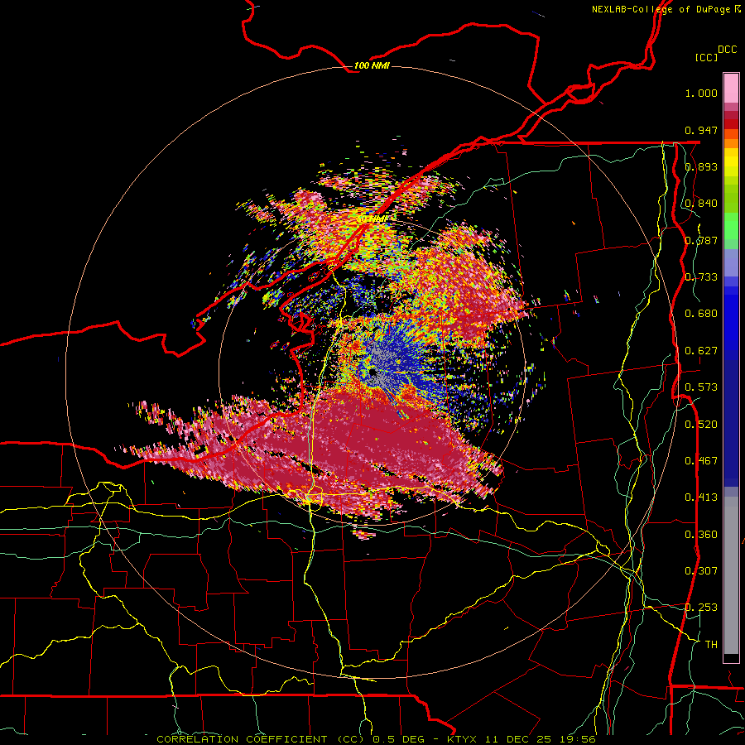Screen dimensions: 745x745
Task: Click the DCC product label above the color bar
Action: pos(727,50)
